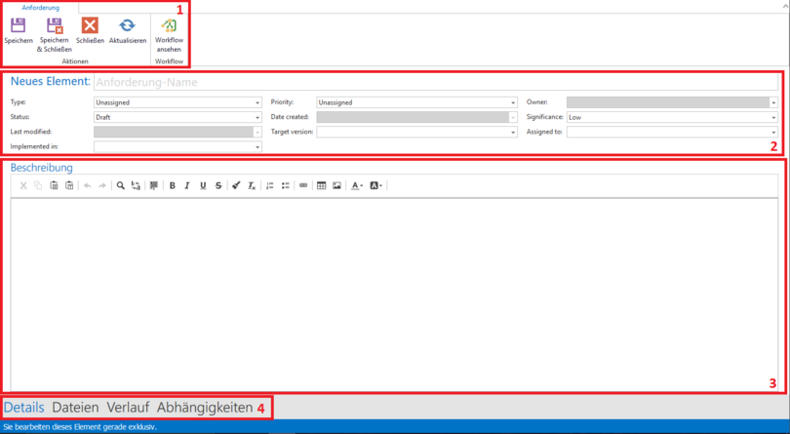Toggle underline formatting
The width and height of the screenshot is (790, 434).
pyautogui.click(x=203, y=185)
